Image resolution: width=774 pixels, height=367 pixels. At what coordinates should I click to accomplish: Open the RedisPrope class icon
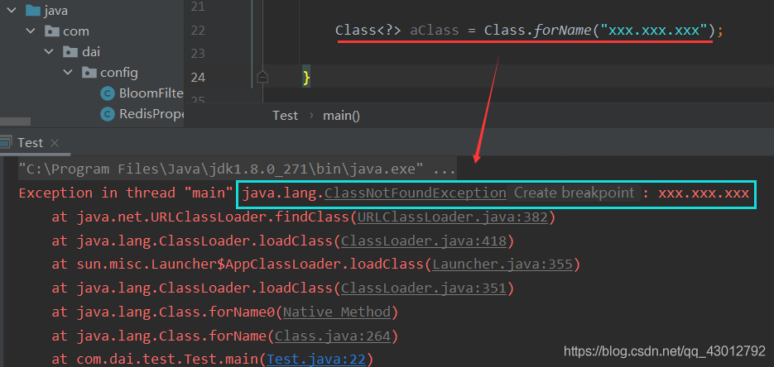[107, 114]
